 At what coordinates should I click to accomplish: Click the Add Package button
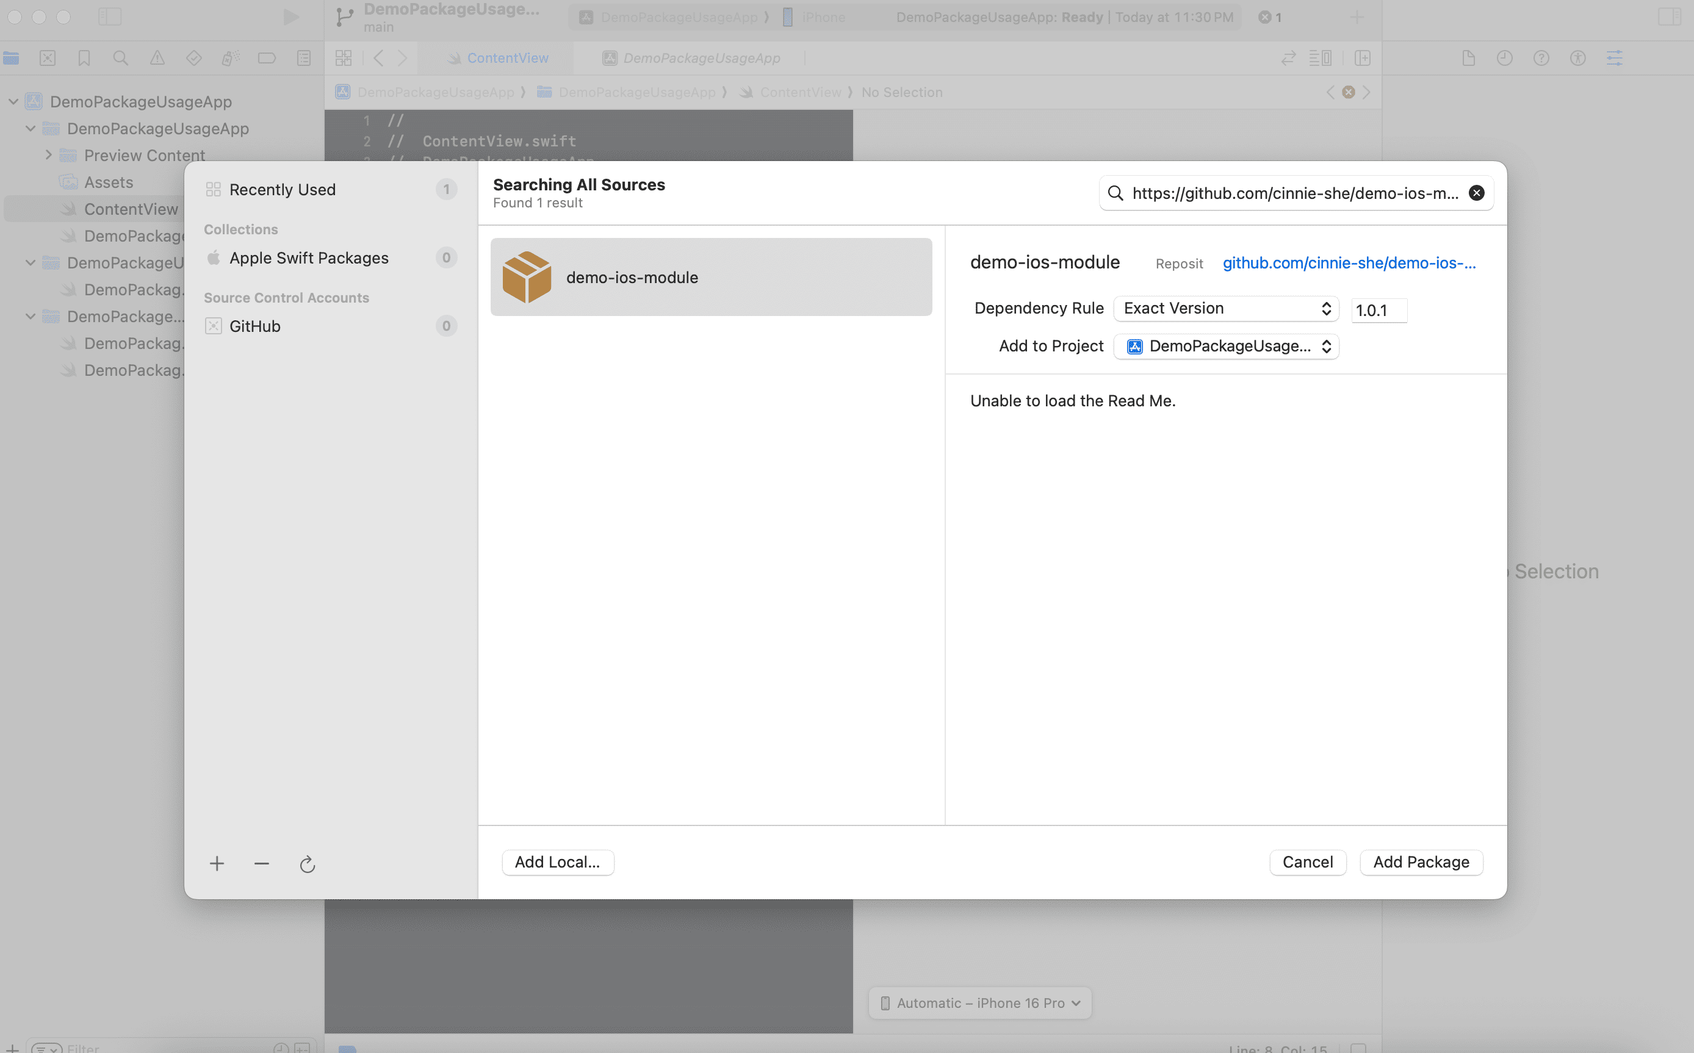pyautogui.click(x=1421, y=861)
